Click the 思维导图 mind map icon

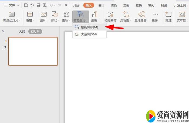141,14
